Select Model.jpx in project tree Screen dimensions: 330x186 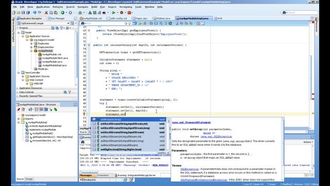tap(43, 69)
